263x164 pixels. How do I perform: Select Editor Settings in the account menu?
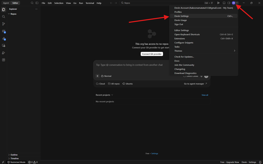coord(204,30)
